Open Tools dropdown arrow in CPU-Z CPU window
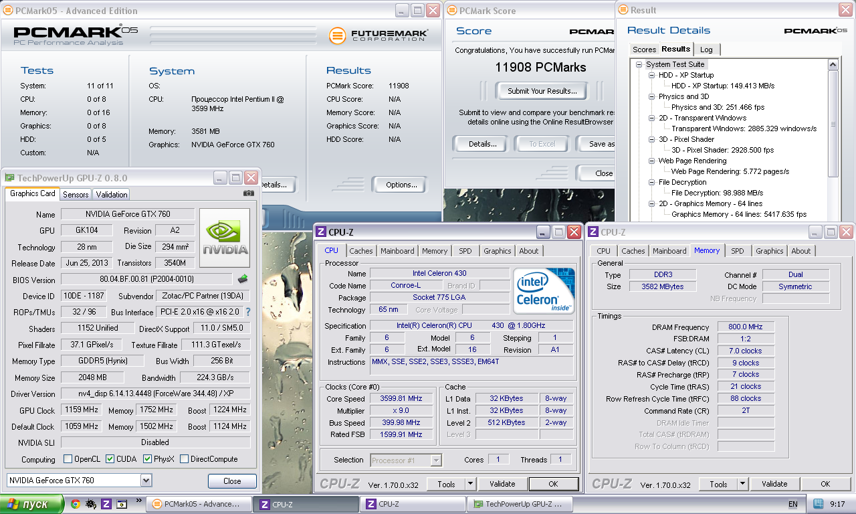Screen dimensions: 856x514 click(x=470, y=484)
